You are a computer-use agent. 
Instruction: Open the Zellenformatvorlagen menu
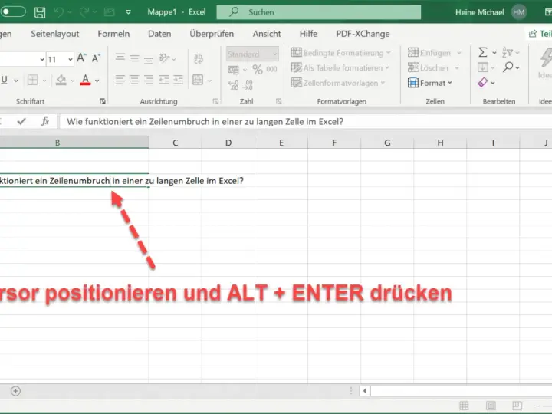[x=338, y=83]
